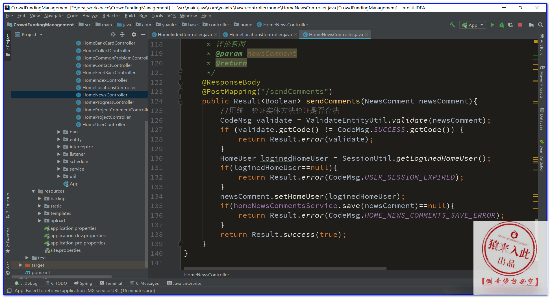Open the Refactor menu
550x298 pixels.
(111, 16)
